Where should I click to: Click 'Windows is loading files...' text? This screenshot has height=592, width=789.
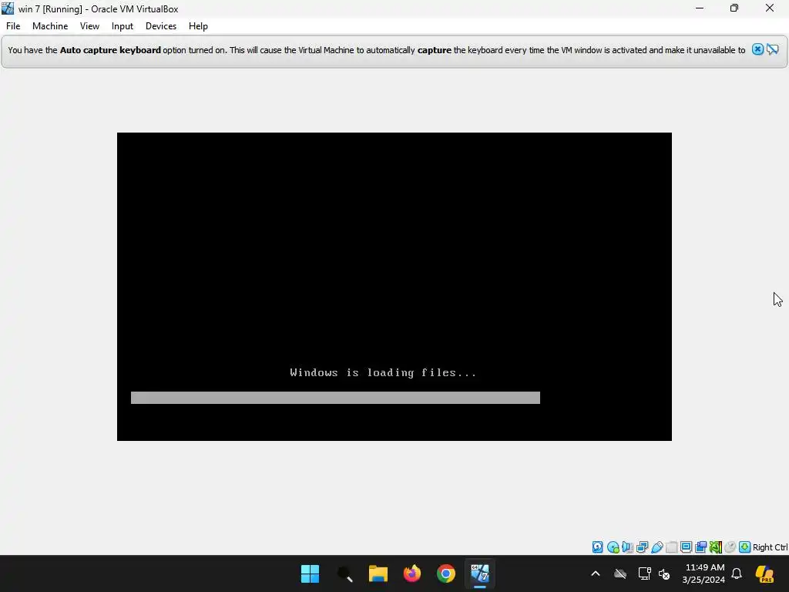[x=383, y=372]
